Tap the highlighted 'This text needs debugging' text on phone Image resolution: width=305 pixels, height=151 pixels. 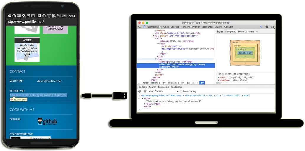[x=38, y=95]
